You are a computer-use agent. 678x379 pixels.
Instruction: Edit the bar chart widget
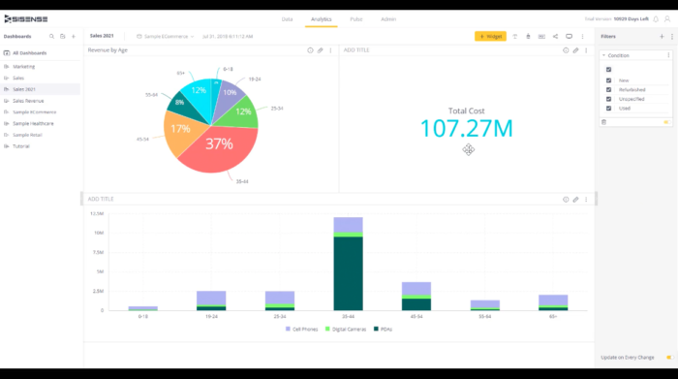tap(575, 199)
